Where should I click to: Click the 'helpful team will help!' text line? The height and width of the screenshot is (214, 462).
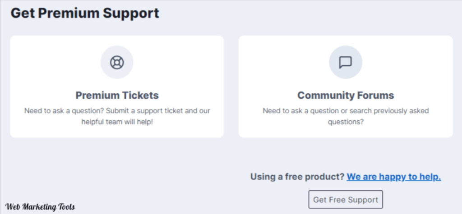[117, 122]
